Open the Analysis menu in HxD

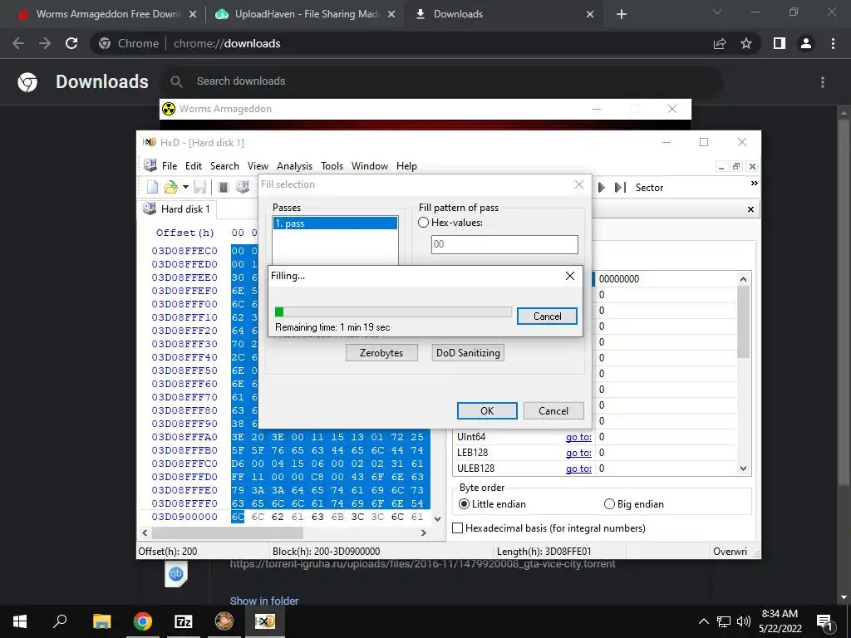tap(294, 166)
